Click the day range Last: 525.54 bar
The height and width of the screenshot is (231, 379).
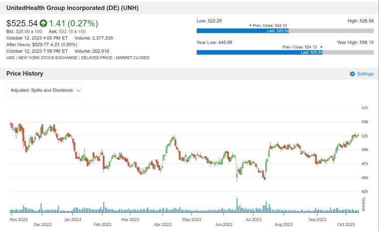(243, 31)
